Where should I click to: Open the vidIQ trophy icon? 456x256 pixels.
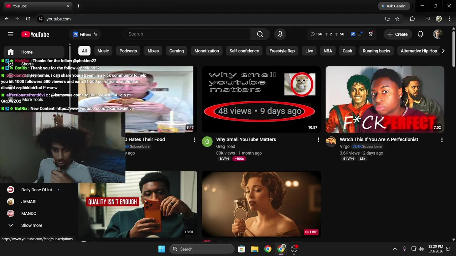[371, 34]
